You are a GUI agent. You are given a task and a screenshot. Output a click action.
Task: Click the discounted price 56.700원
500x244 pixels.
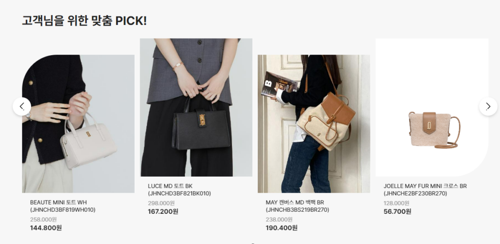(397, 211)
